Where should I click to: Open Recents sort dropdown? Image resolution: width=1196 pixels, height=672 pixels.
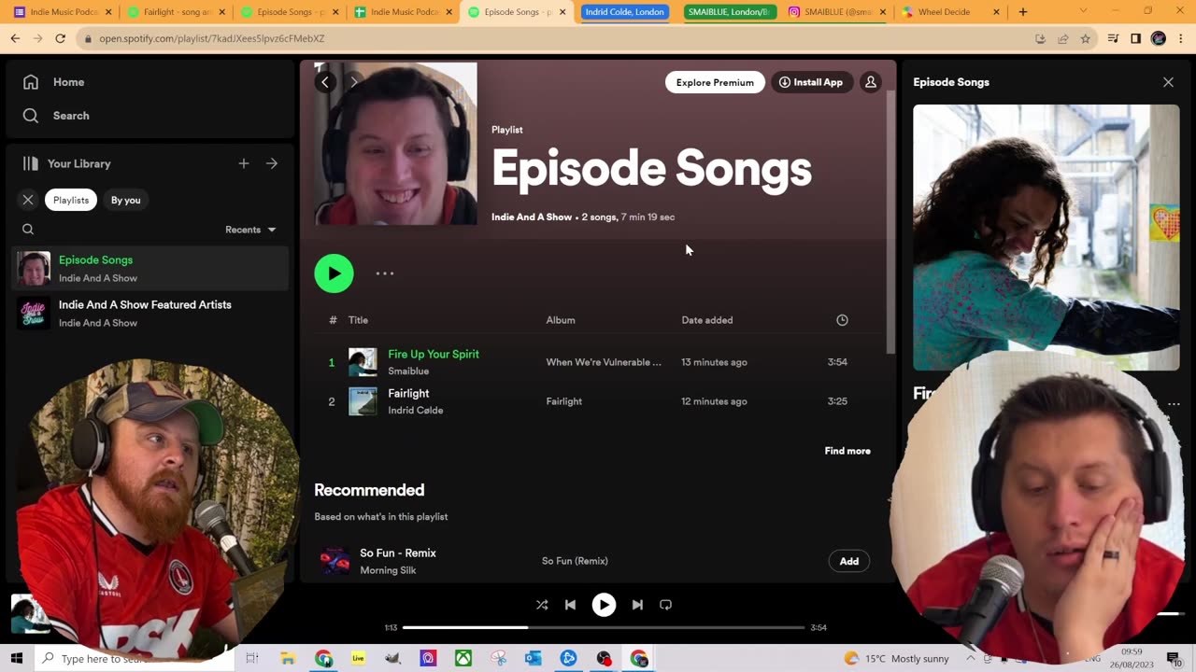click(x=250, y=230)
